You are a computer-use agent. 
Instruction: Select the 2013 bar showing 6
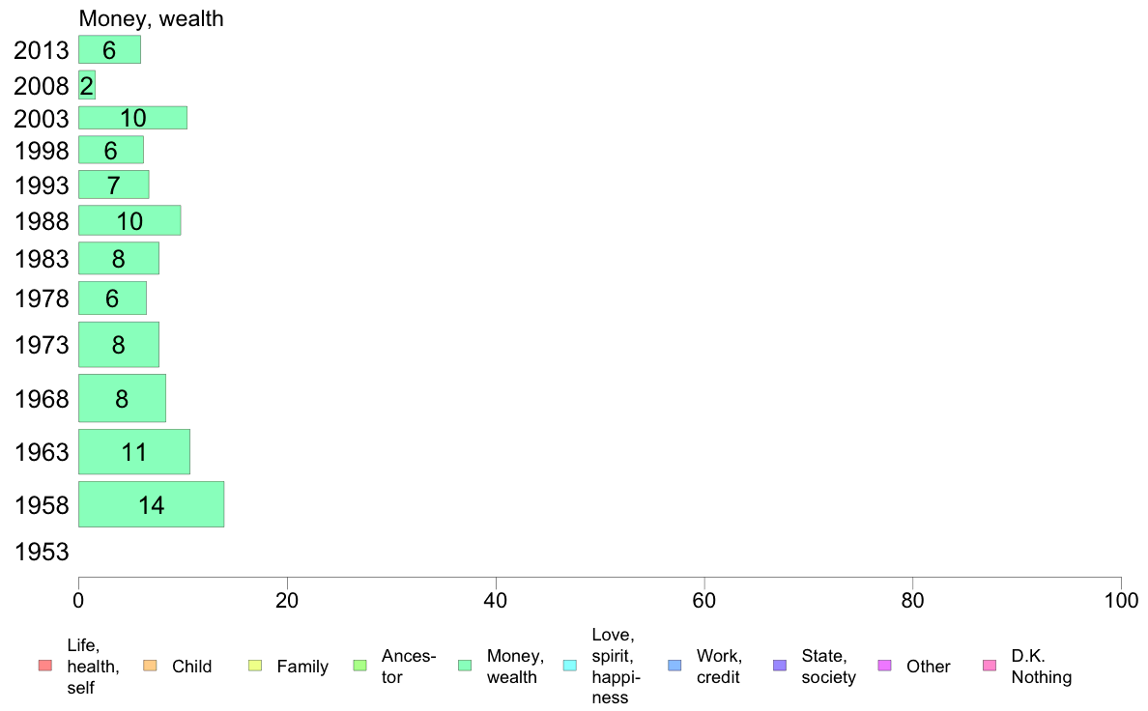tap(110, 50)
